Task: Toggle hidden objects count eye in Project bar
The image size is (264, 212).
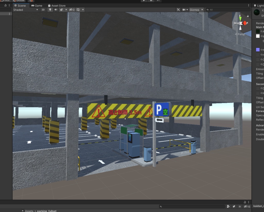Action: point(246,206)
